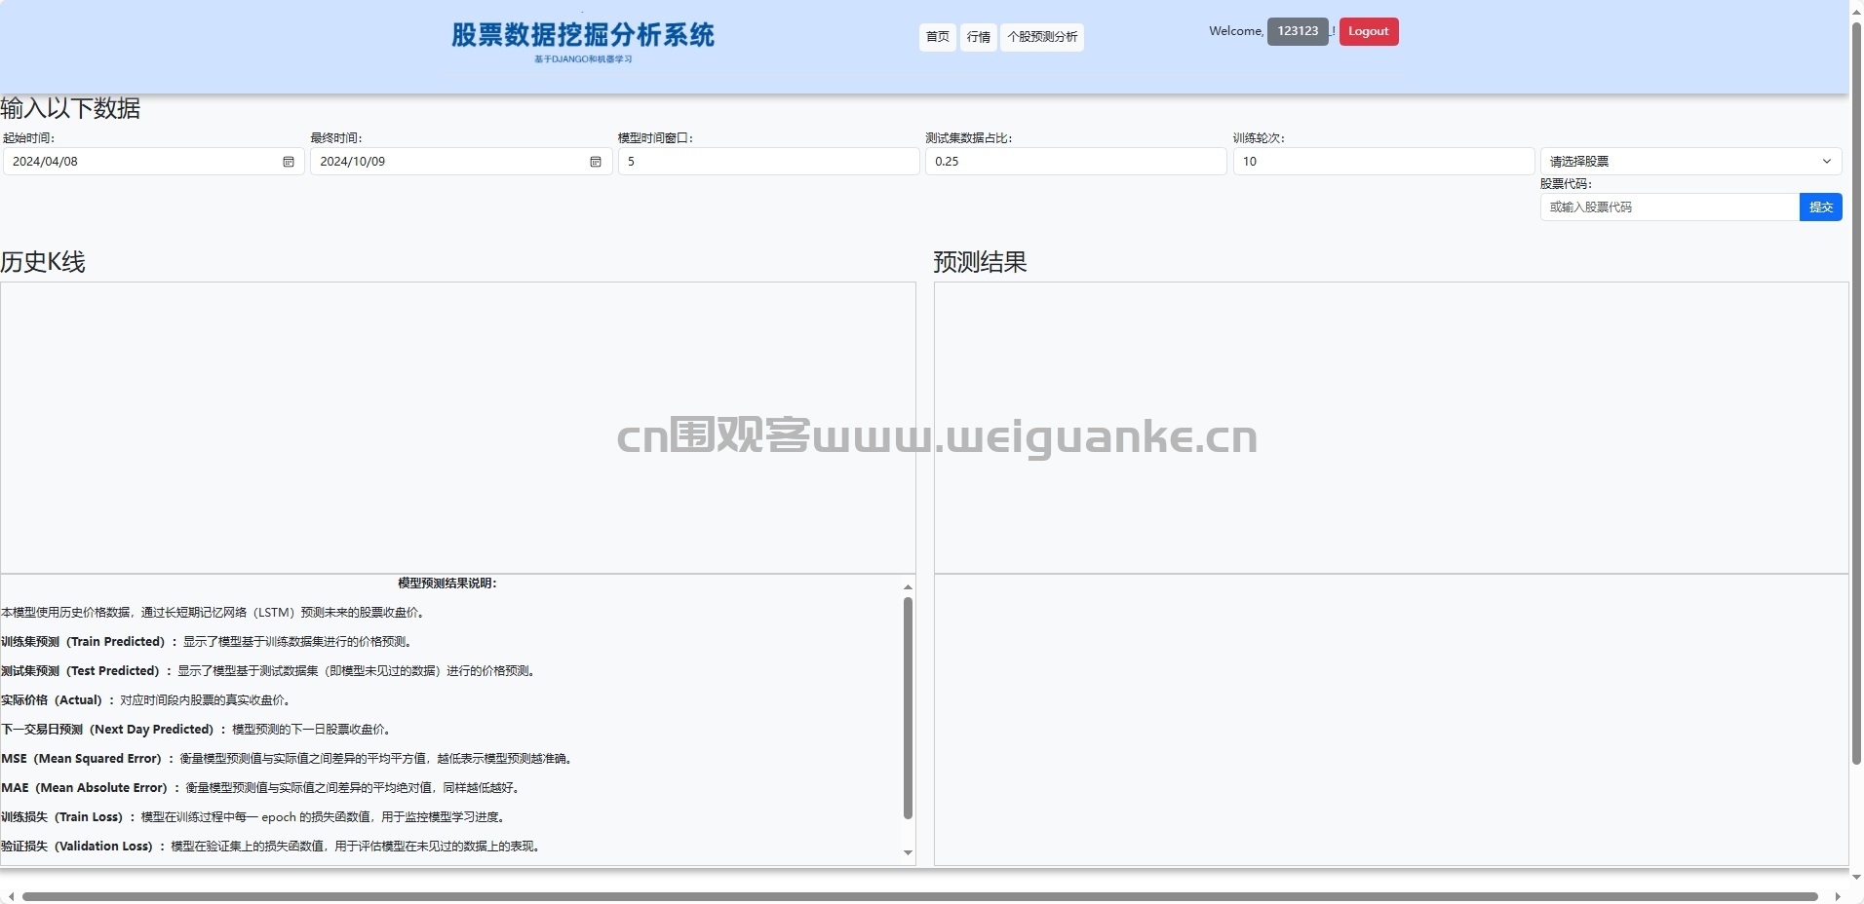Viewport: 1864px width, 904px height.
Task: Focus the 起始时间 date field
Action: coord(154,162)
